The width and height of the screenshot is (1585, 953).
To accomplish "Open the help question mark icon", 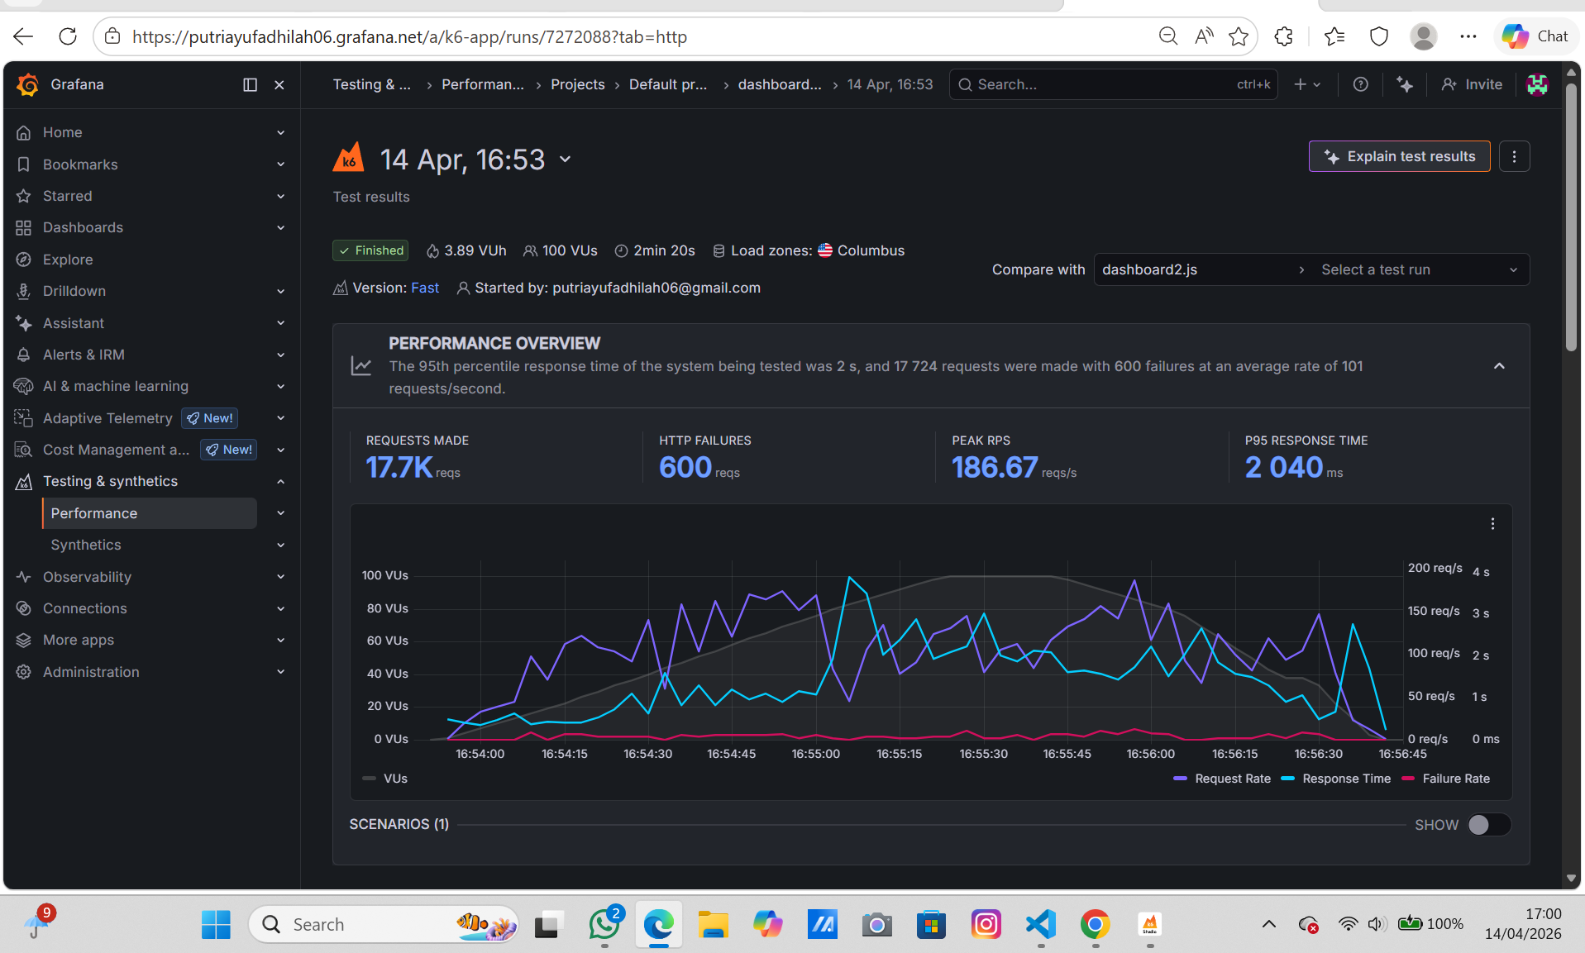I will point(1360,84).
